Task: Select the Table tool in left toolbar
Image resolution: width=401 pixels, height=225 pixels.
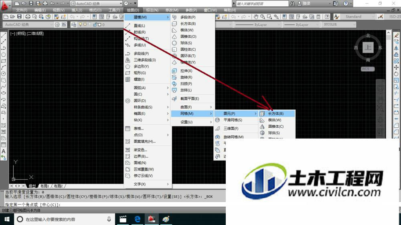Action: pyautogui.click(x=4, y=145)
